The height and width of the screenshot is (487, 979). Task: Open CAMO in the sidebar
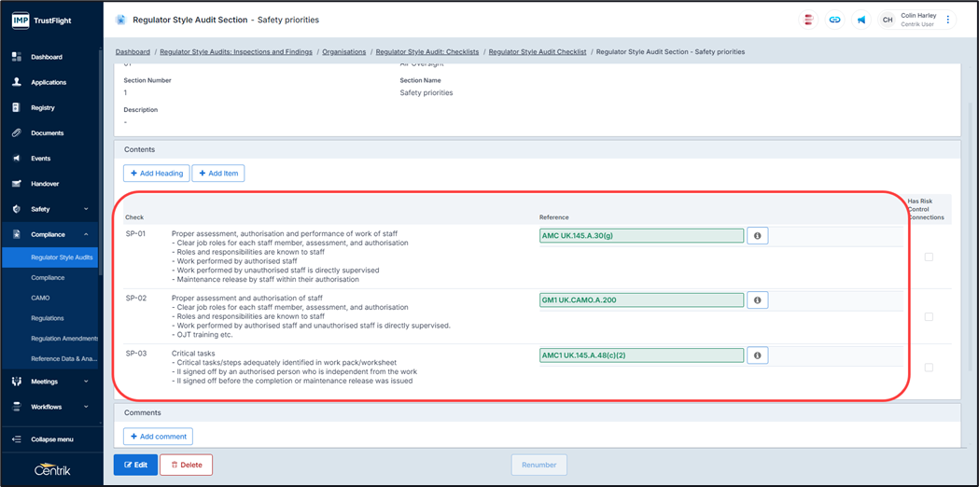(40, 298)
